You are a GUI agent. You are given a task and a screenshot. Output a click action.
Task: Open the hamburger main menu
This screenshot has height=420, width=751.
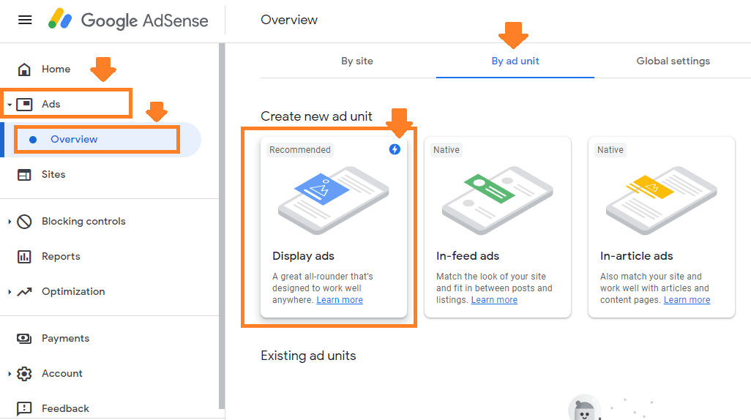tap(25, 20)
